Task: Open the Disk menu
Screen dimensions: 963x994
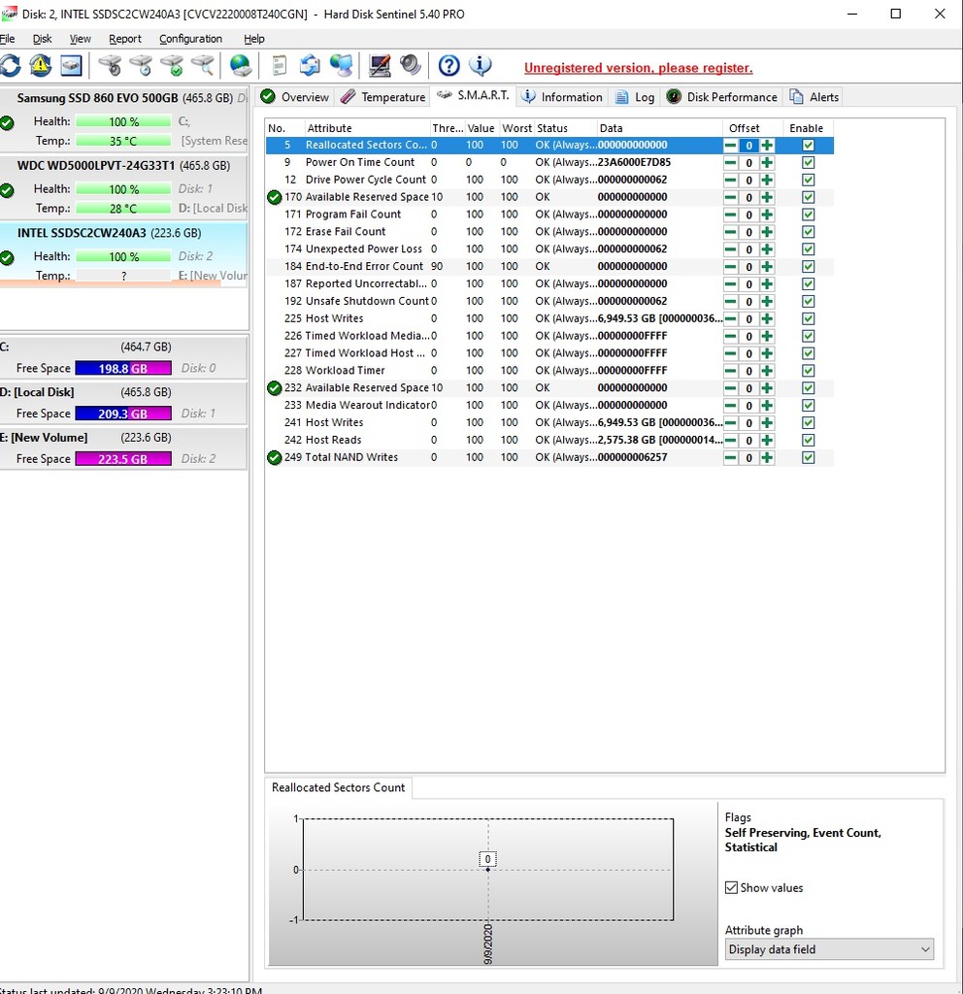Action: (43, 39)
